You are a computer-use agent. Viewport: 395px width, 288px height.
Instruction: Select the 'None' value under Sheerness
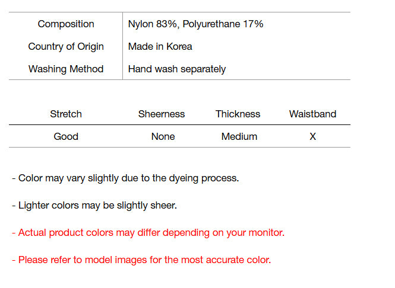click(163, 137)
